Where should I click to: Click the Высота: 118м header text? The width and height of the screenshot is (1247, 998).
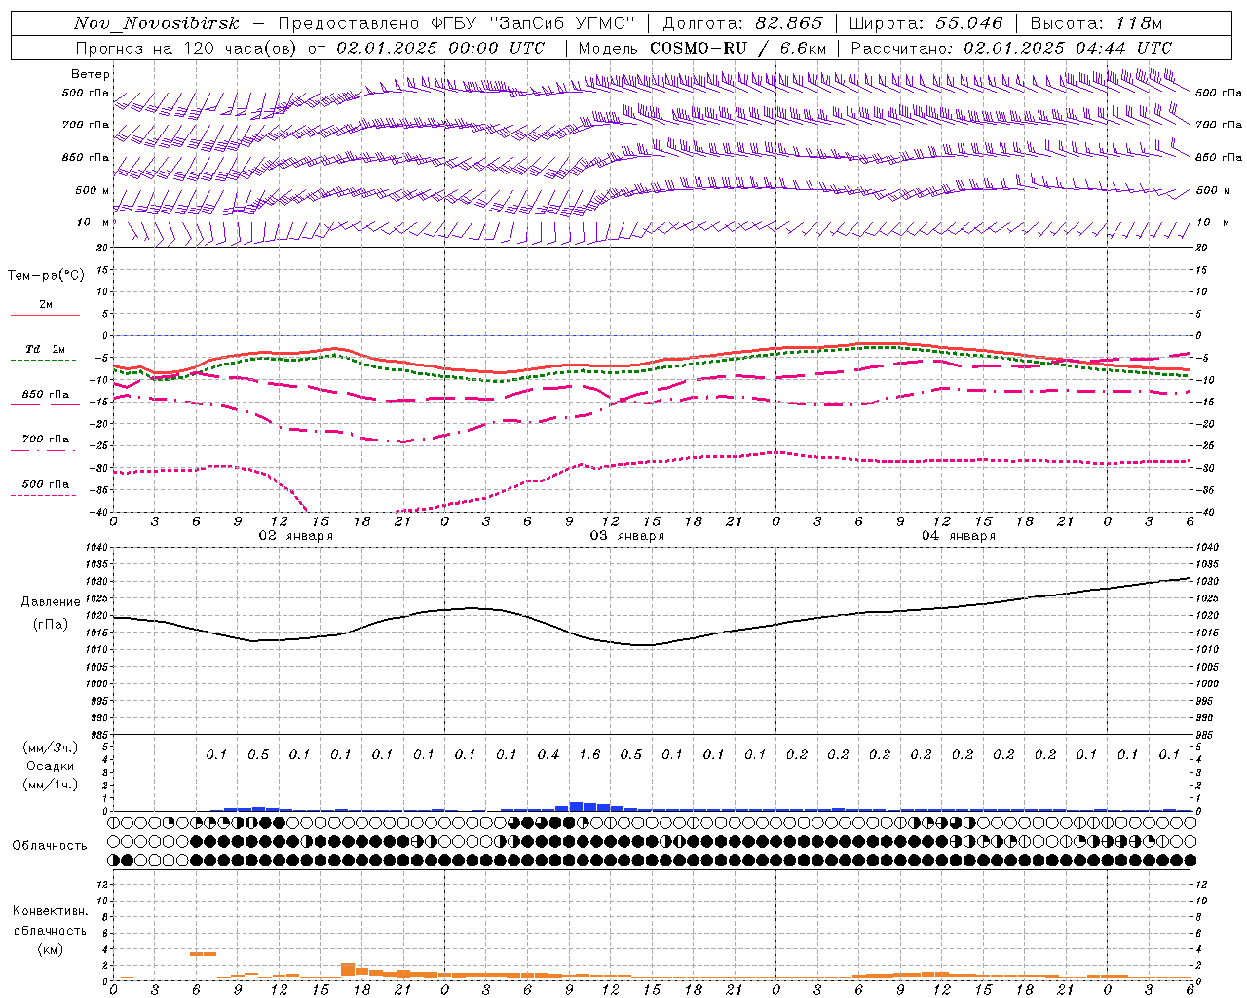click(1096, 23)
